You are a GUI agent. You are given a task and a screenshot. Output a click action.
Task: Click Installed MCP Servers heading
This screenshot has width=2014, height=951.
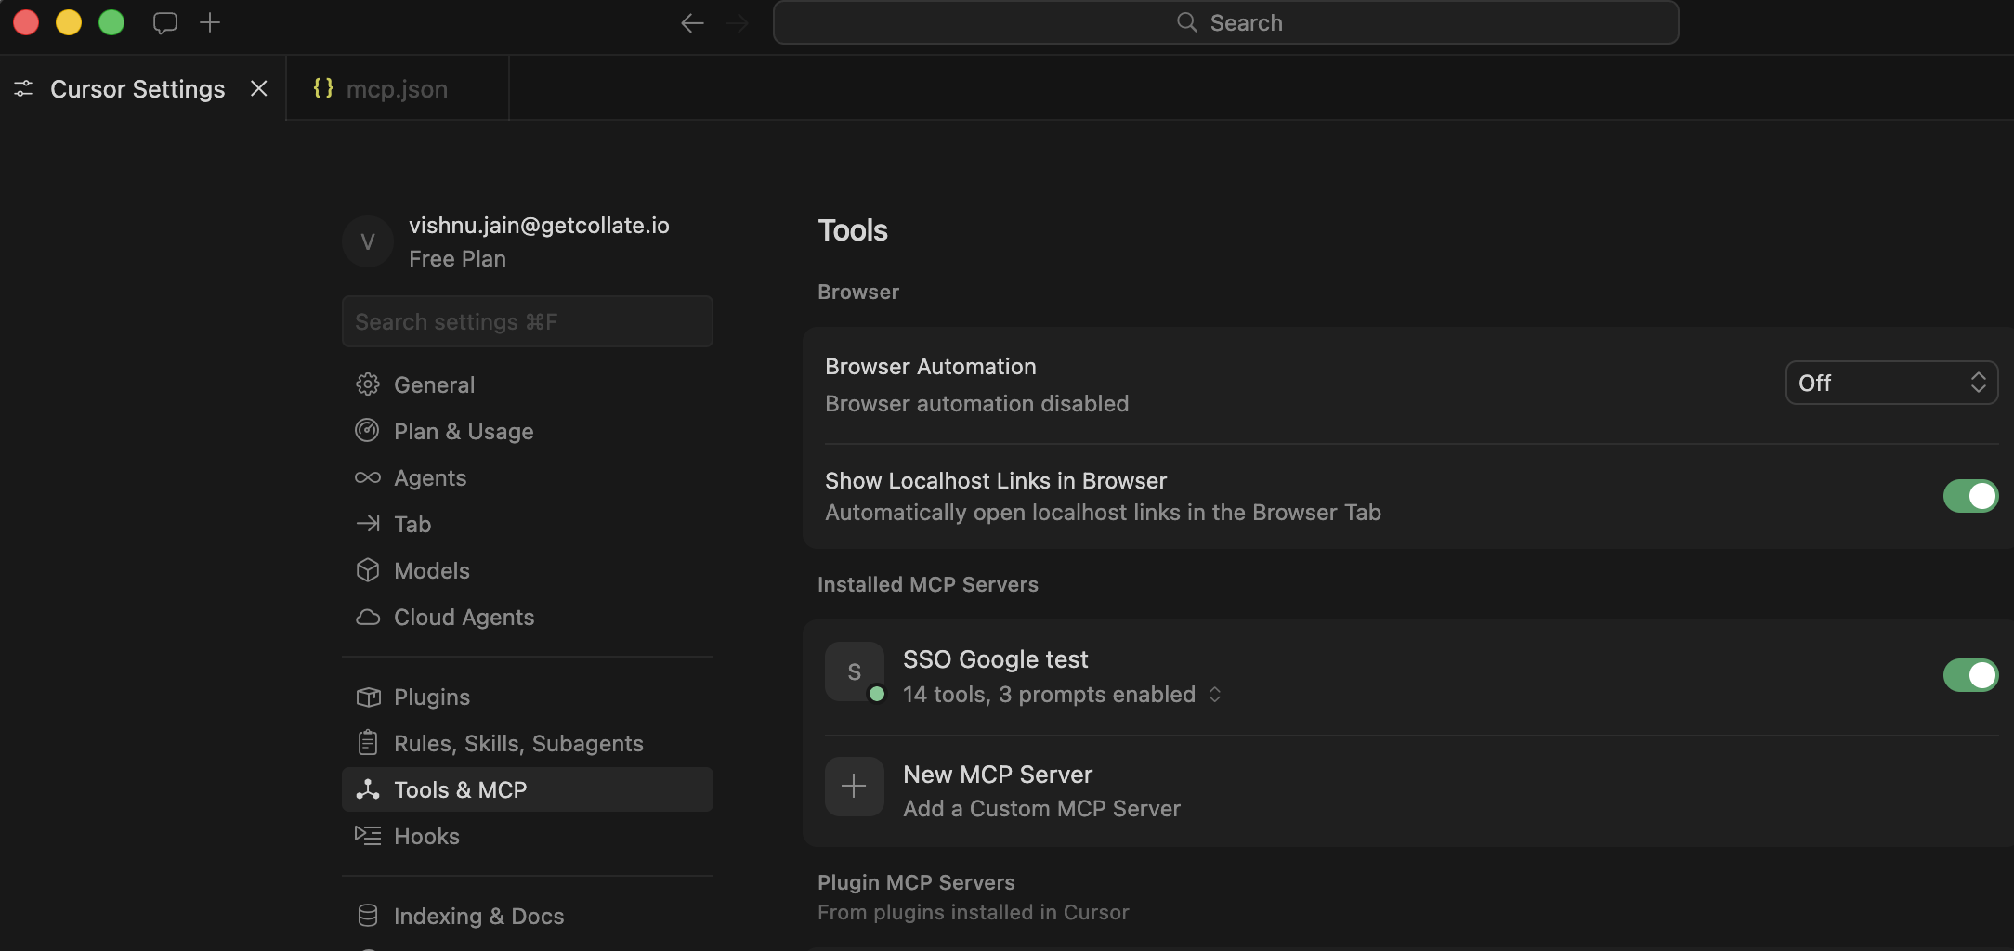[927, 584]
